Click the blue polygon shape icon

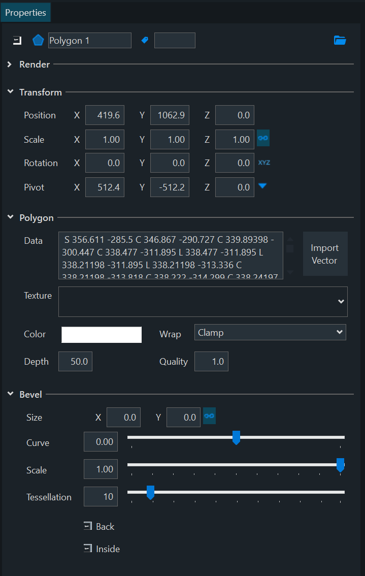(38, 41)
